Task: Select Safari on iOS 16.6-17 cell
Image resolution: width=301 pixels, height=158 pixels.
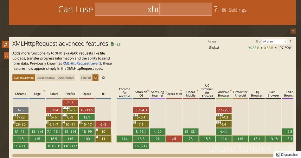Action: coord(141,146)
